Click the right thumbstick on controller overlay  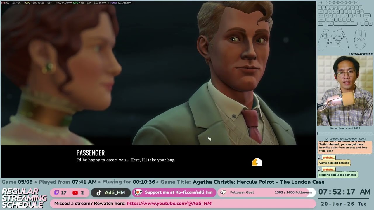point(338,41)
